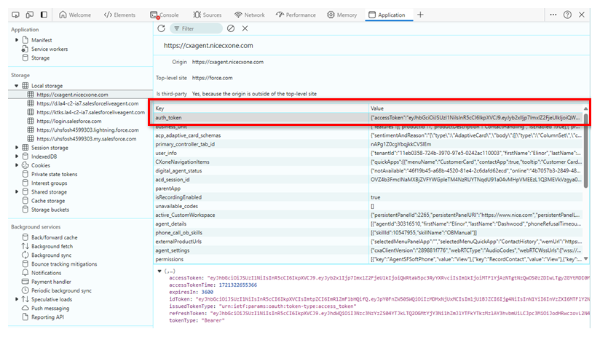Select https://cxagent.nicecxone.com storage origin

click(72, 95)
